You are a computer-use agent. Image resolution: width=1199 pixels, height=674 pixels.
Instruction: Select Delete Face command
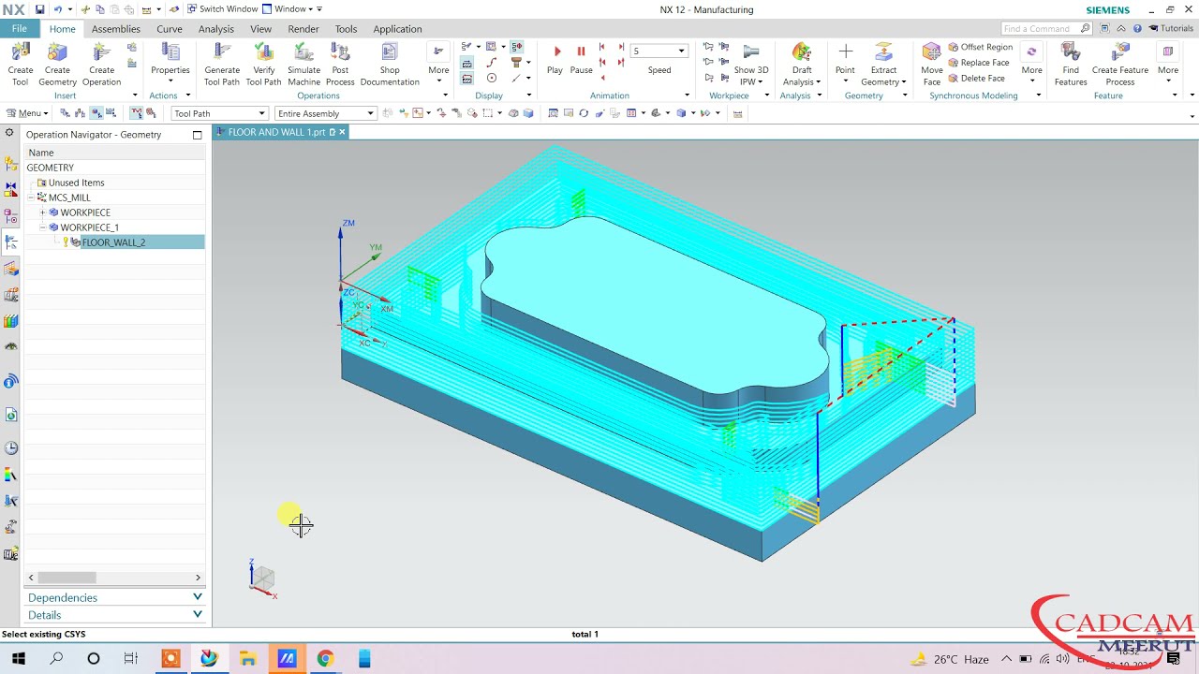pyautogui.click(x=976, y=79)
